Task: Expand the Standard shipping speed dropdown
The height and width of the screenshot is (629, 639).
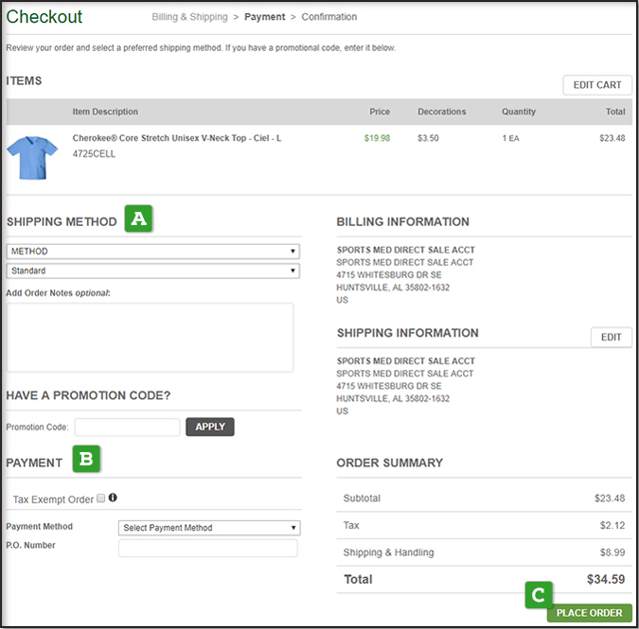Action: click(153, 271)
